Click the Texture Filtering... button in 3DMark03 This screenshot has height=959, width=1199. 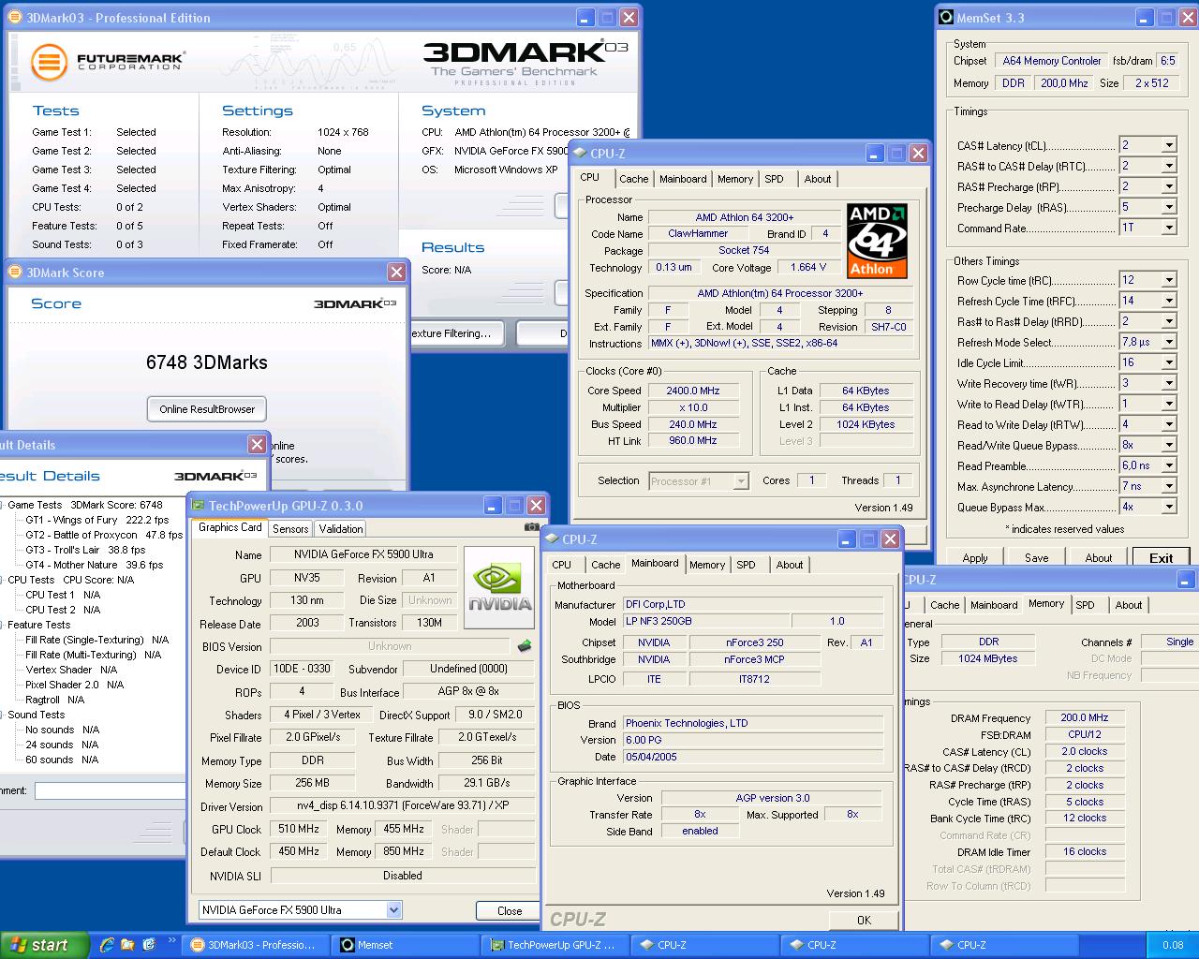pos(457,333)
